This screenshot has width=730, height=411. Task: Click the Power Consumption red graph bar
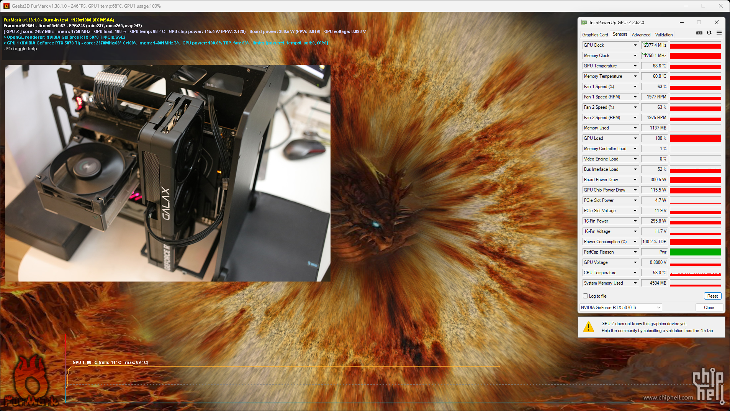tap(695, 242)
